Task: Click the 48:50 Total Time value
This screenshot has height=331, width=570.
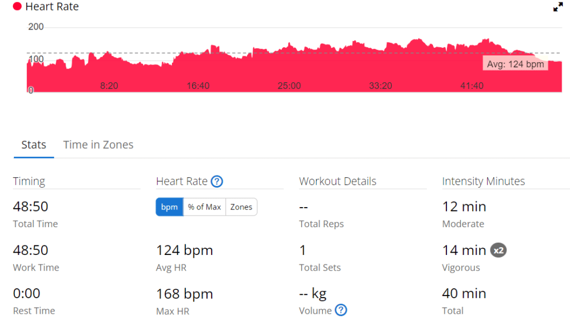Action: pos(31,207)
